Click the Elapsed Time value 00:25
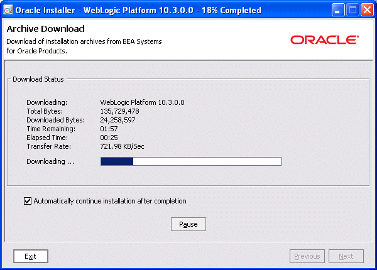The height and width of the screenshot is (270, 377). (109, 138)
